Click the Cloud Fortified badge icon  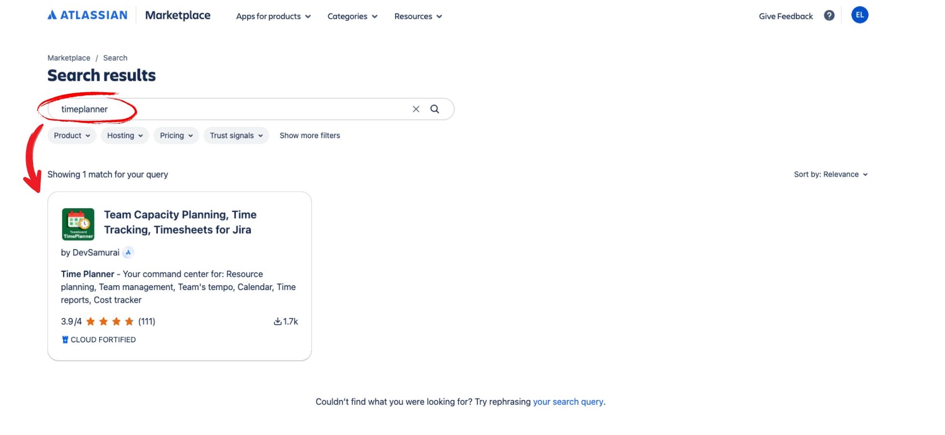[x=65, y=340]
